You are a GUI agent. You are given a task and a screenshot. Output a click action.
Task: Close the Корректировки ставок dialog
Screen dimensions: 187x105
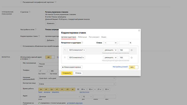pyautogui.click(x=139, y=31)
